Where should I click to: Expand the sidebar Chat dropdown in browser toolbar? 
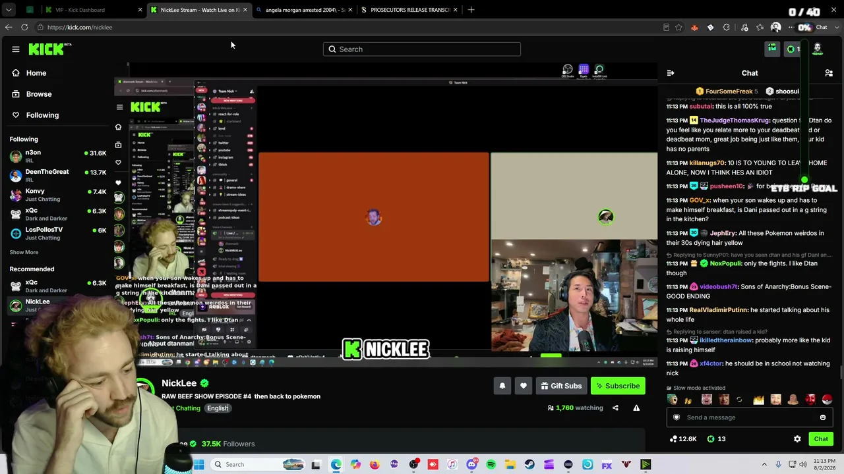(x=835, y=27)
